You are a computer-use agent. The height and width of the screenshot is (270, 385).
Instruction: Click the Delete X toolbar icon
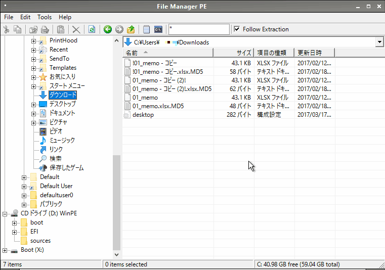(76, 29)
